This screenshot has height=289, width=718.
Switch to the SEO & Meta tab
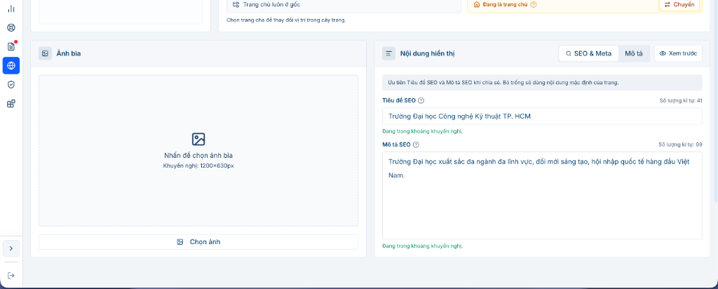(589, 53)
